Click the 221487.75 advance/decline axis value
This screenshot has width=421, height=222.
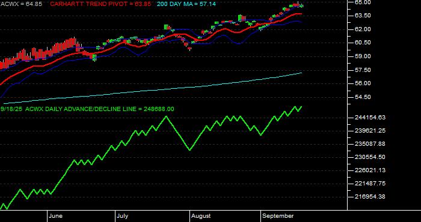pos(370,184)
